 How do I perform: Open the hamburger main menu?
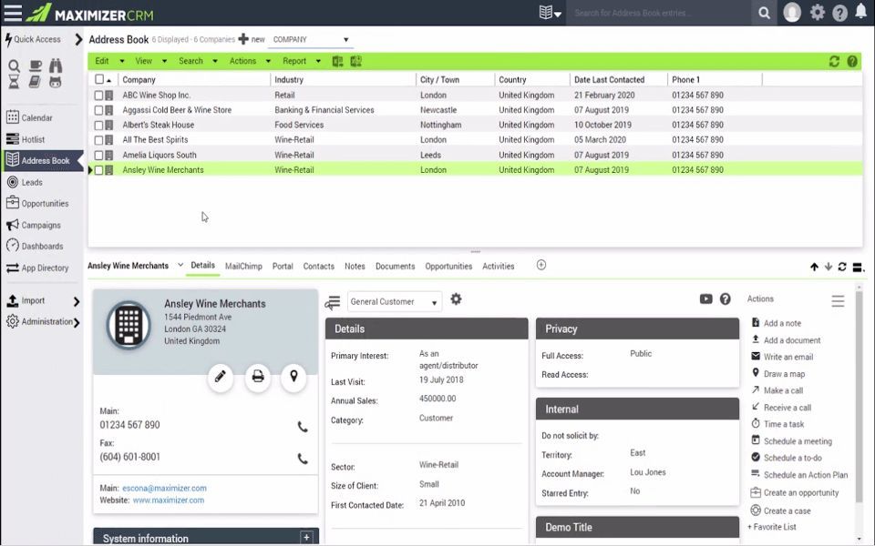[x=13, y=12]
